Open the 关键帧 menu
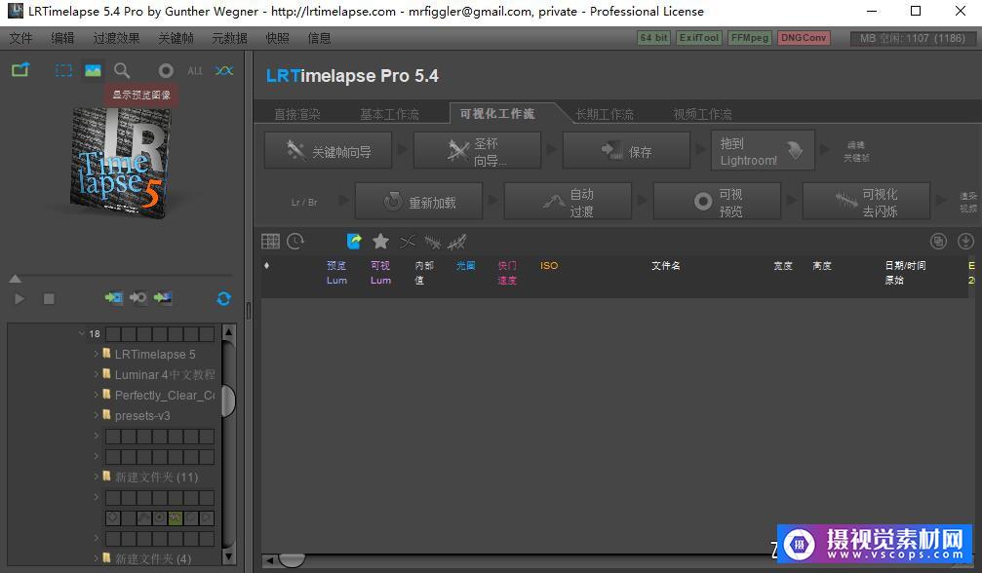This screenshot has height=573, width=982. point(176,38)
